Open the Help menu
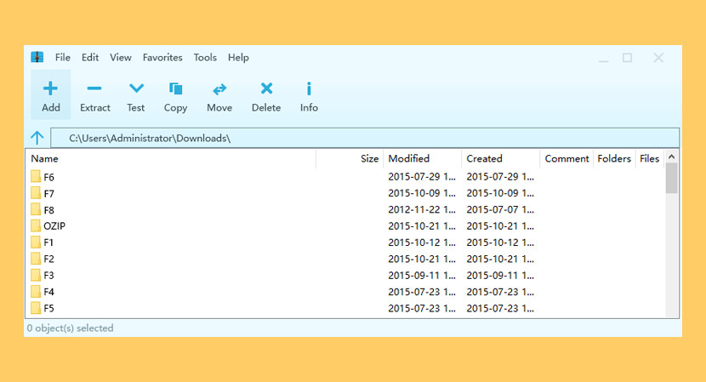The image size is (706, 382). [x=238, y=58]
